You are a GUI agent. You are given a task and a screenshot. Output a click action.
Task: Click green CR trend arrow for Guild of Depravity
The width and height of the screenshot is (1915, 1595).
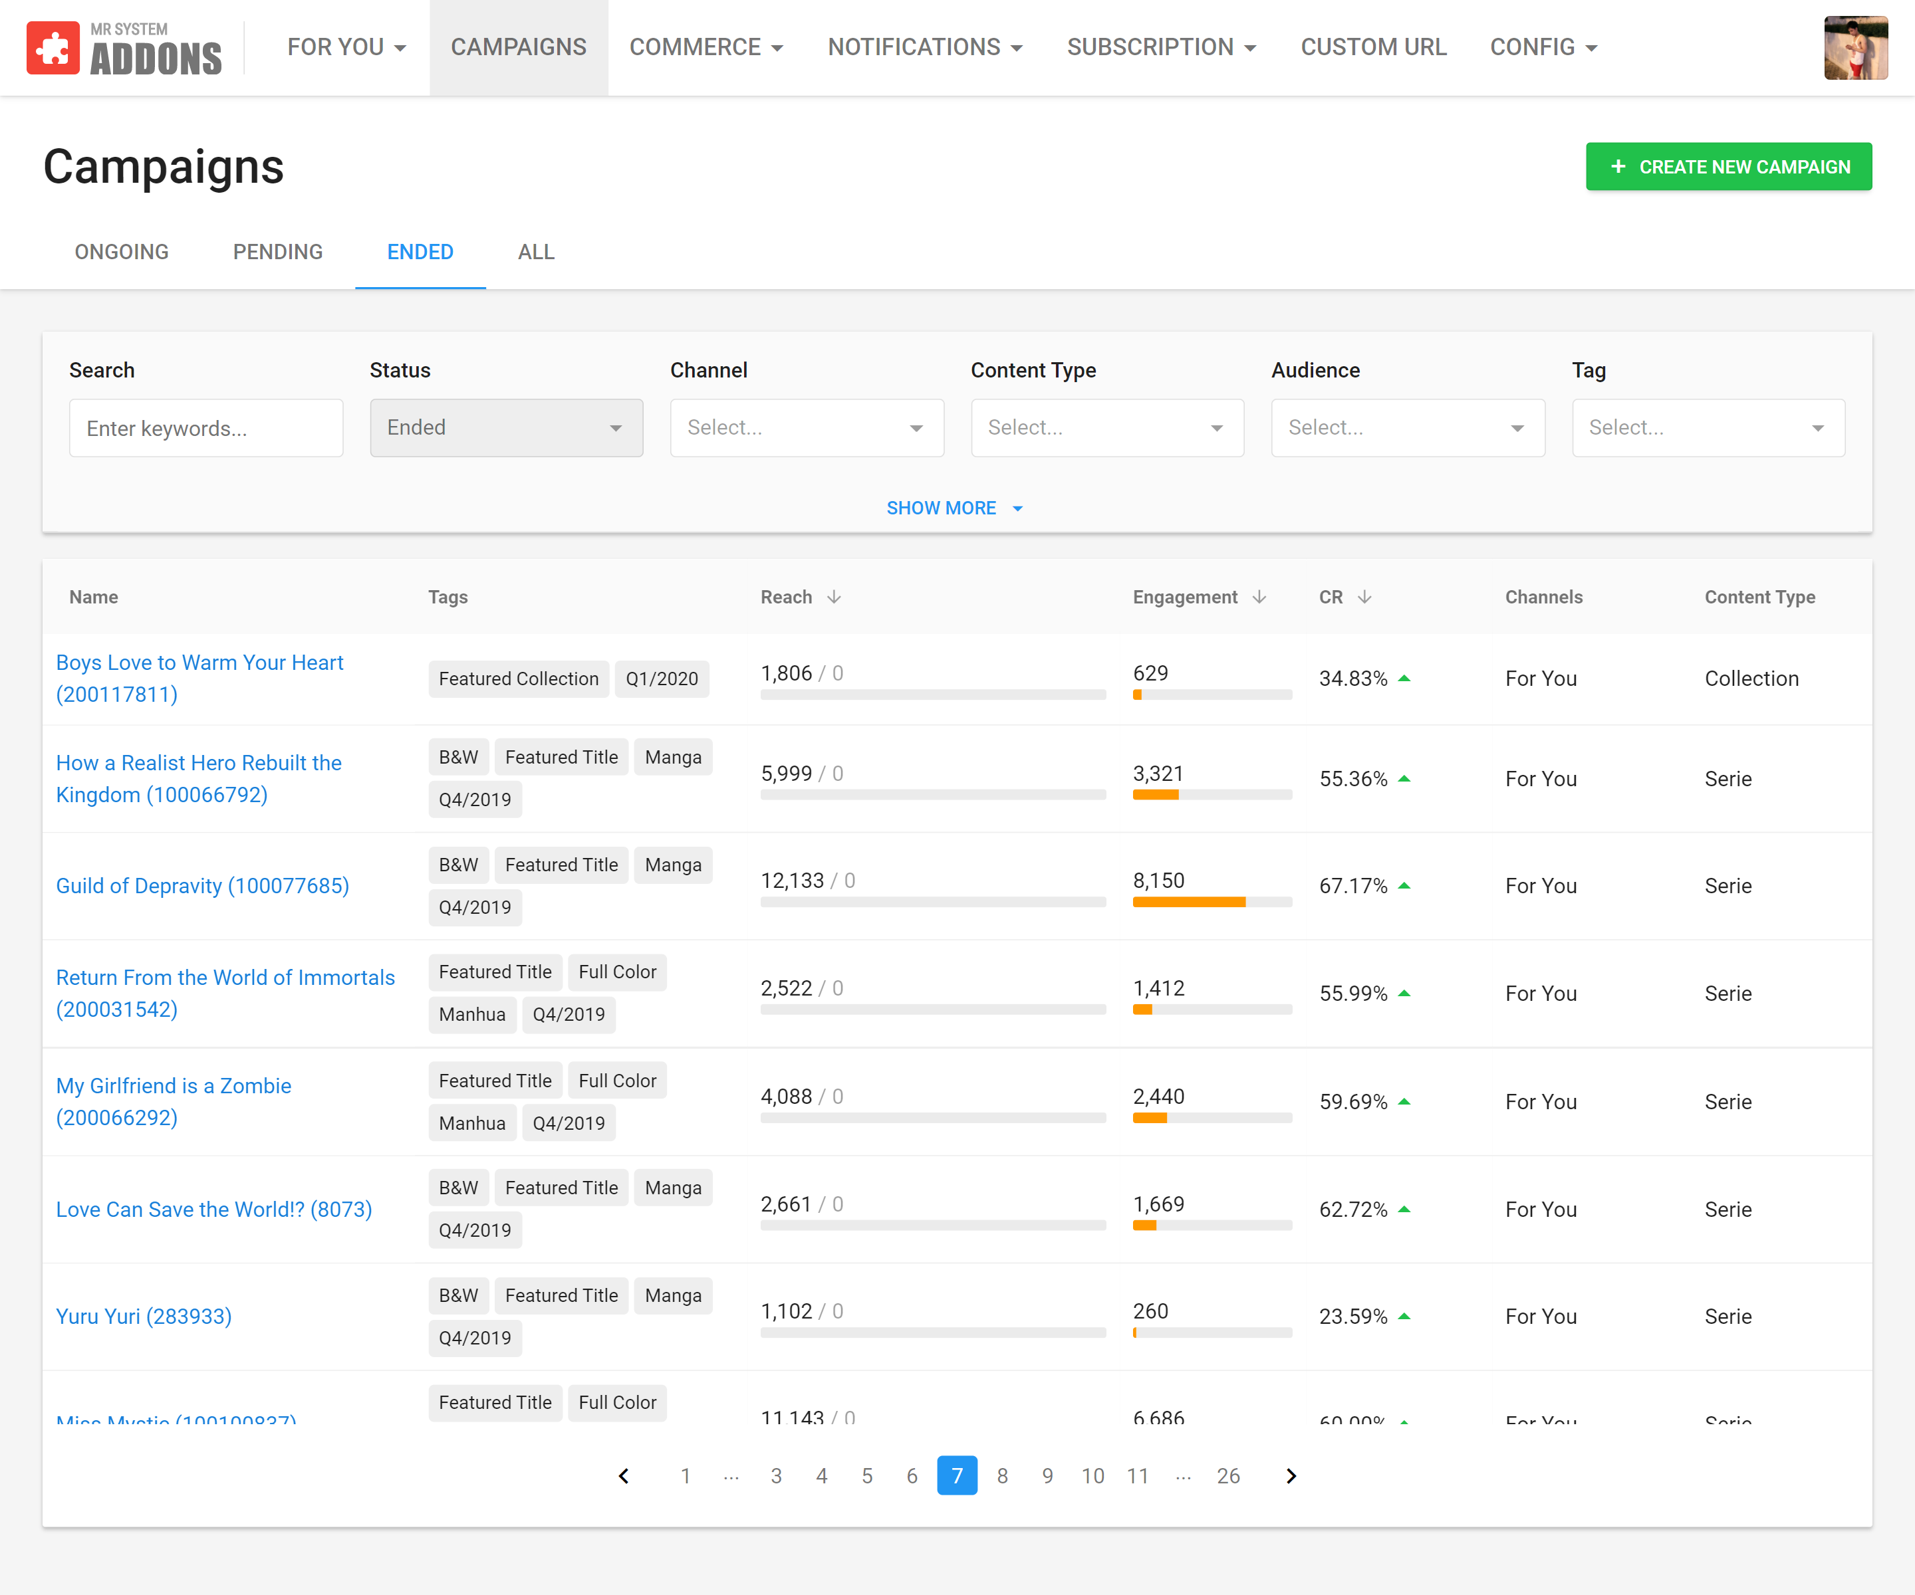tap(1404, 886)
